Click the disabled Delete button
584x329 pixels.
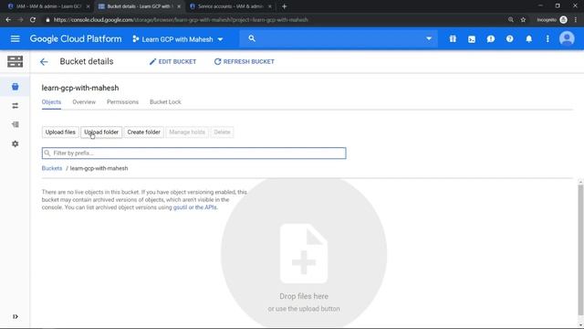[x=222, y=132]
